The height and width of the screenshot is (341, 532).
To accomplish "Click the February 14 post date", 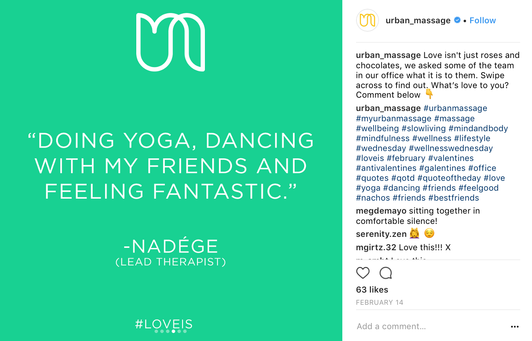I will (379, 302).
